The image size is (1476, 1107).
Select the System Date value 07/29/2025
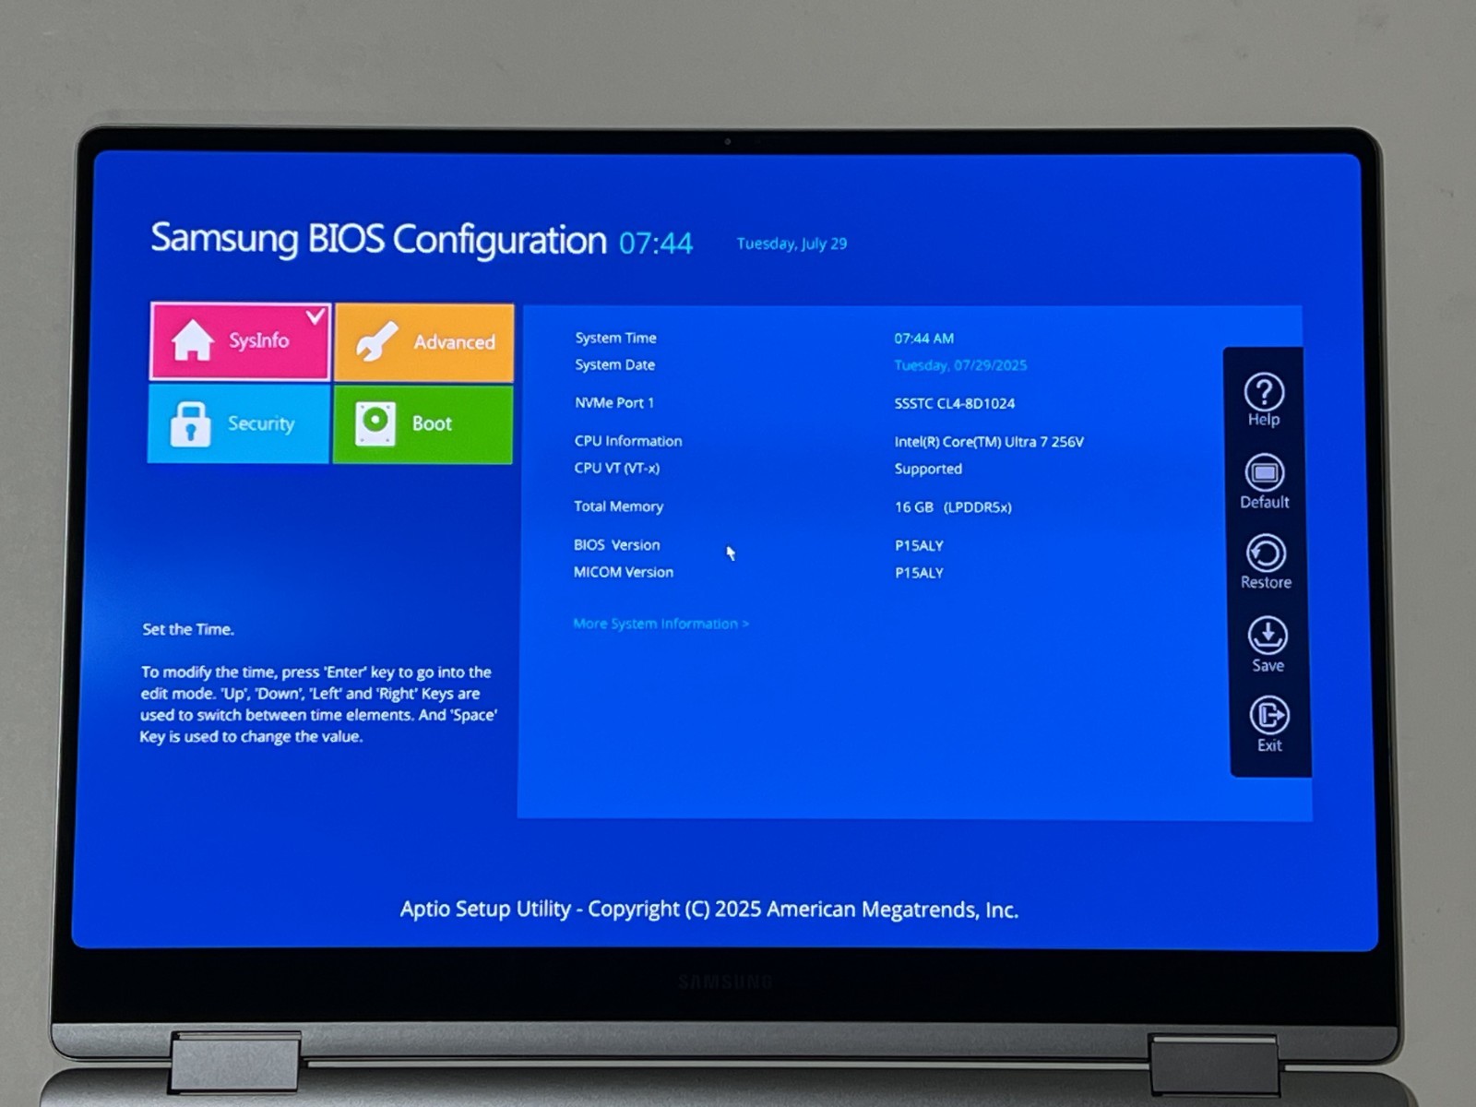tap(960, 365)
